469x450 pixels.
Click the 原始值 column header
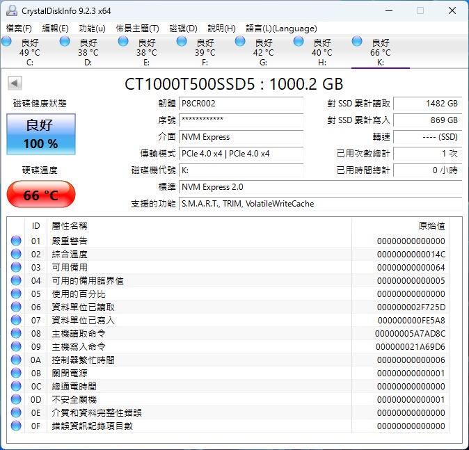point(400,226)
